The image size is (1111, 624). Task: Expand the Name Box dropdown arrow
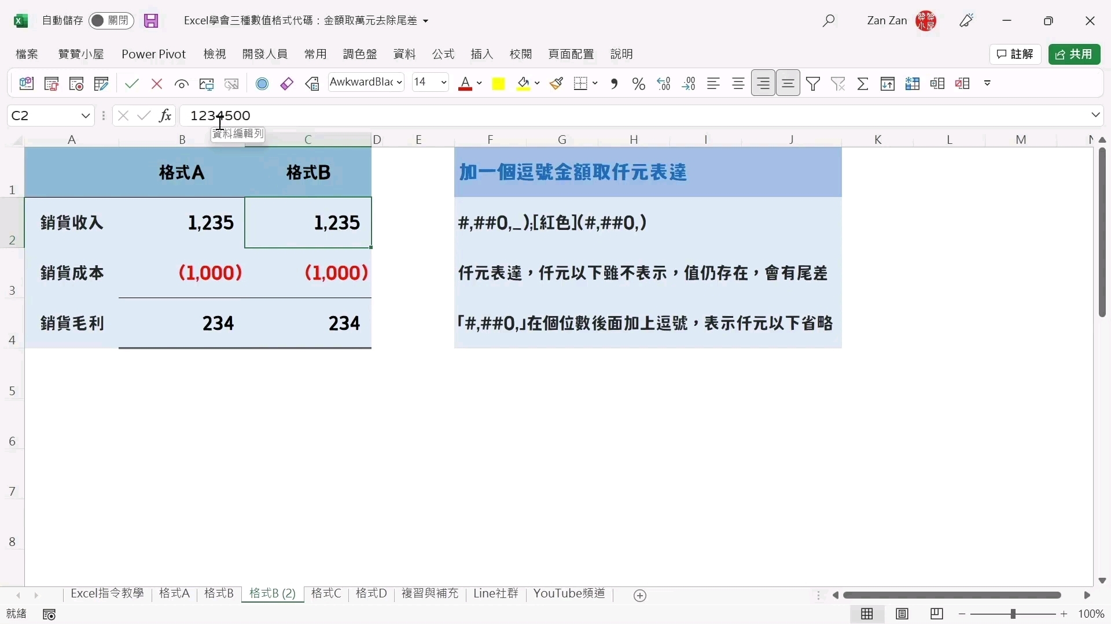pyautogui.click(x=86, y=116)
